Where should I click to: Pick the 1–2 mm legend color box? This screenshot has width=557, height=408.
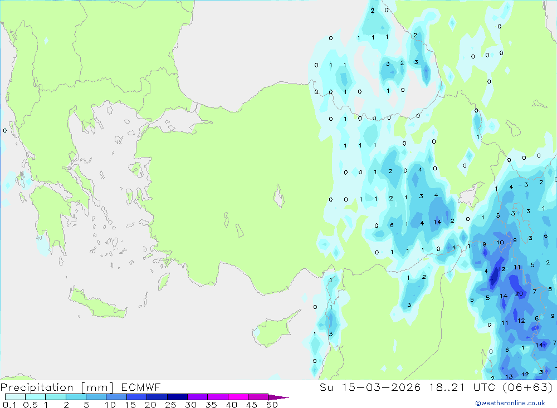(55, 397)
